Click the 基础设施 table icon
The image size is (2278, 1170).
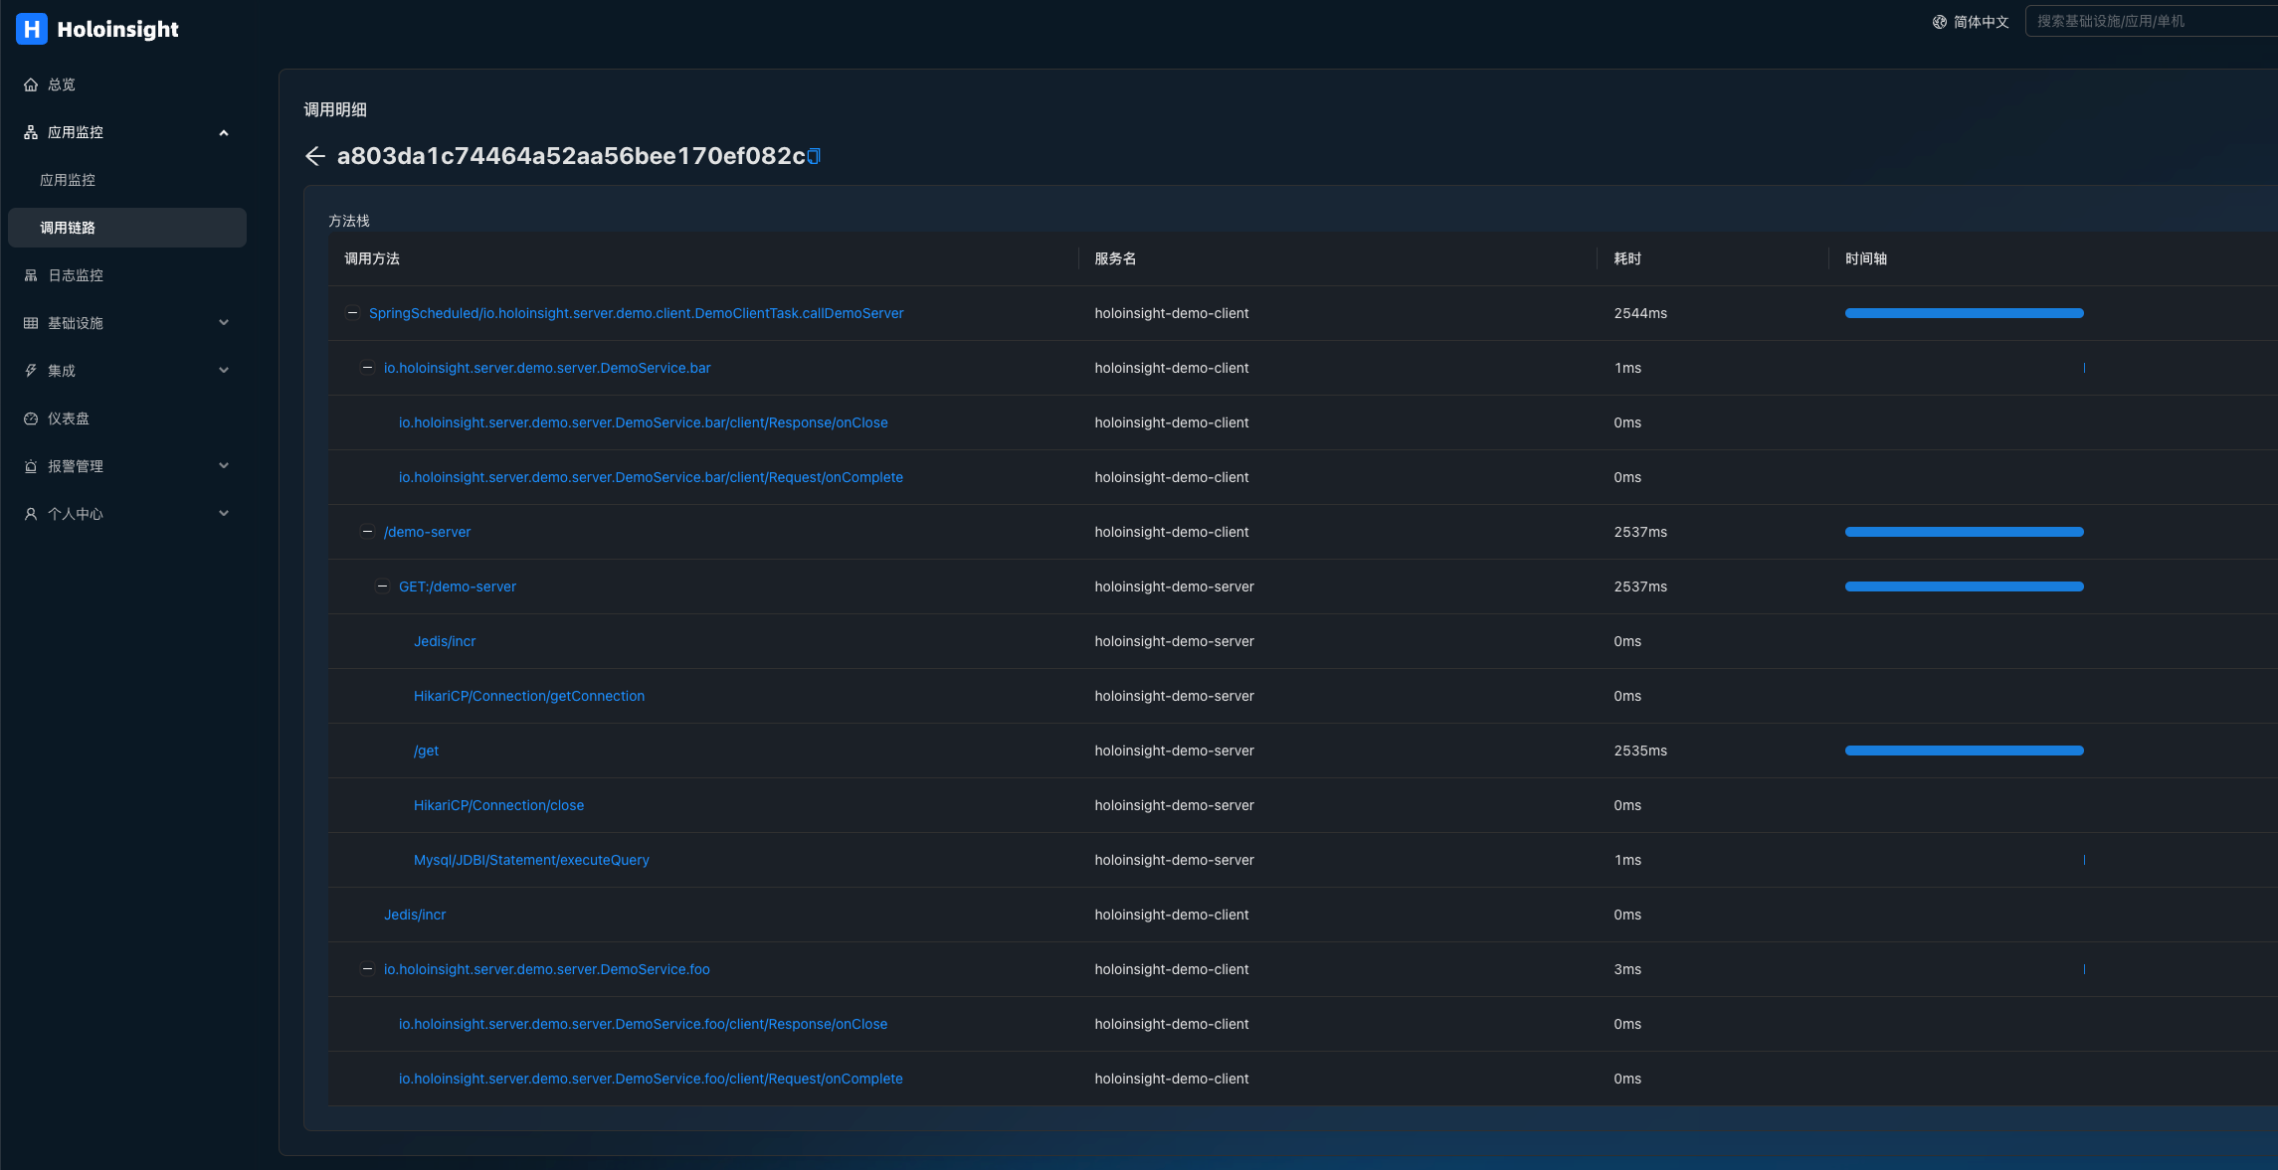click(31, 323)
